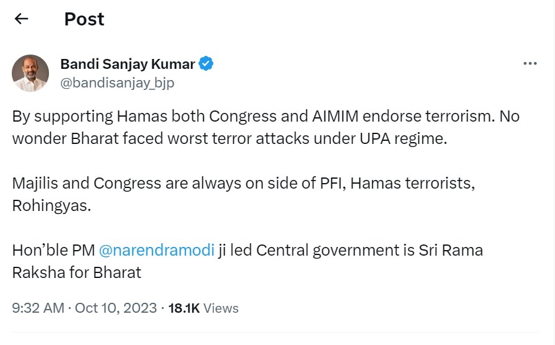The height and width of the screenshot is (345, 555).
Task: Follow the @narendramodi mention link
Action: point(157,251)
